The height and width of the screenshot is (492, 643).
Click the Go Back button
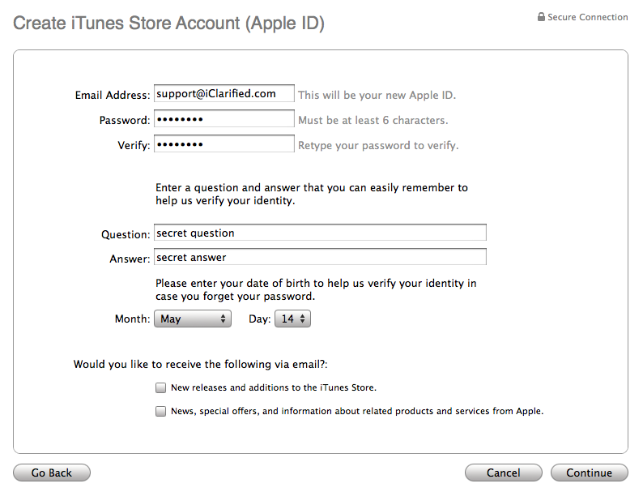(x=52, y=473)
